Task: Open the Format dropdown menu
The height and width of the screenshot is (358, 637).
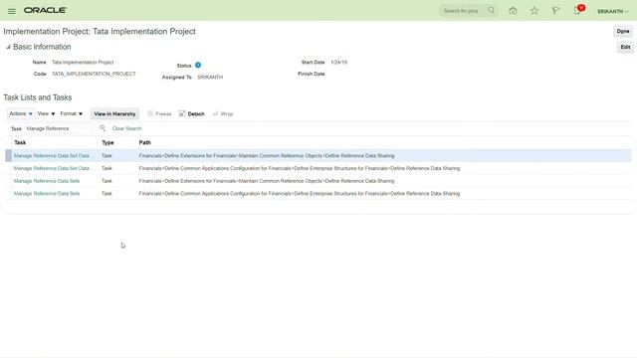Action: click(71, 113)
